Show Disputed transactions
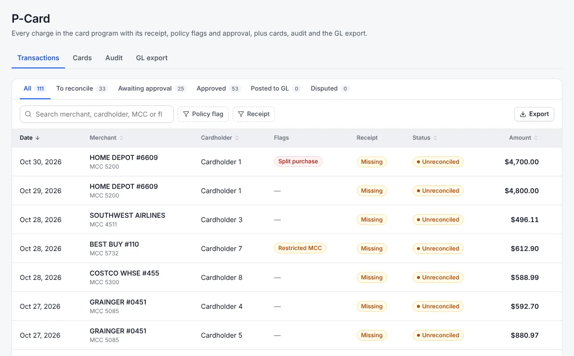Viewport: 574px width, 356px height. click(x=330, y=89)
